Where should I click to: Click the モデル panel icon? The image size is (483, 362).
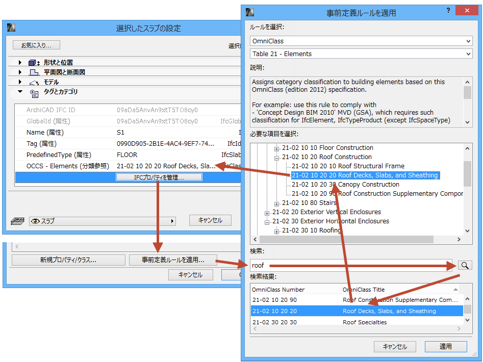point(34,83)
